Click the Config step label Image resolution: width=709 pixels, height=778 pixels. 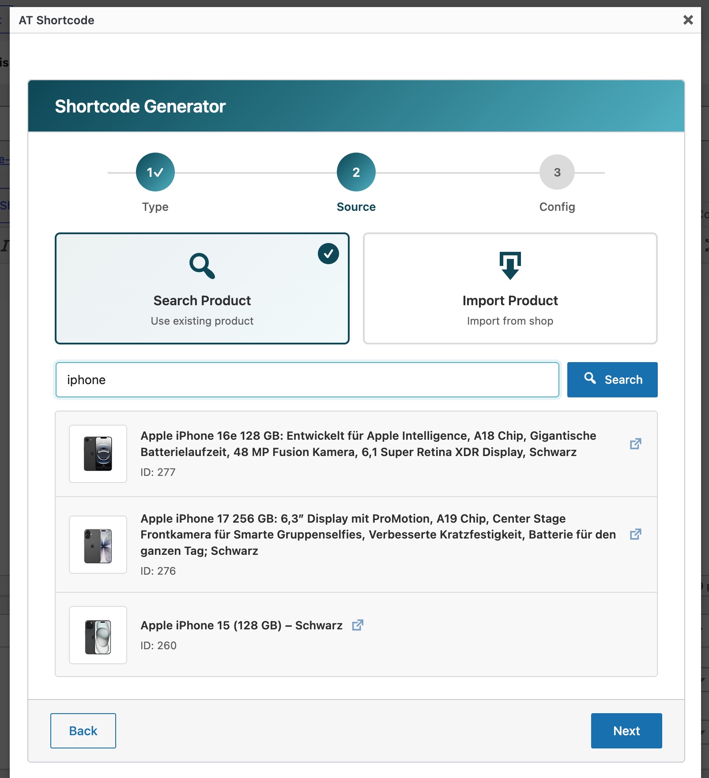557,207
